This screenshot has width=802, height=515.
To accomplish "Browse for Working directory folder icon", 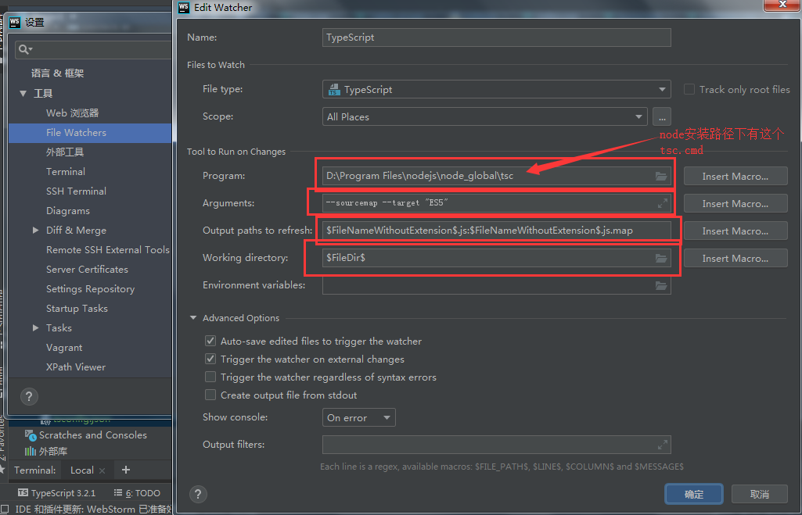I will [x=661, y=258].
